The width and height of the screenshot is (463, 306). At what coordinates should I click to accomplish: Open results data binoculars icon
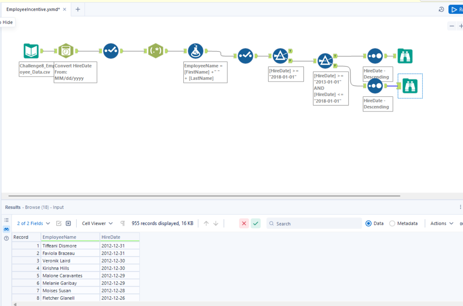[x=6, y=229]
